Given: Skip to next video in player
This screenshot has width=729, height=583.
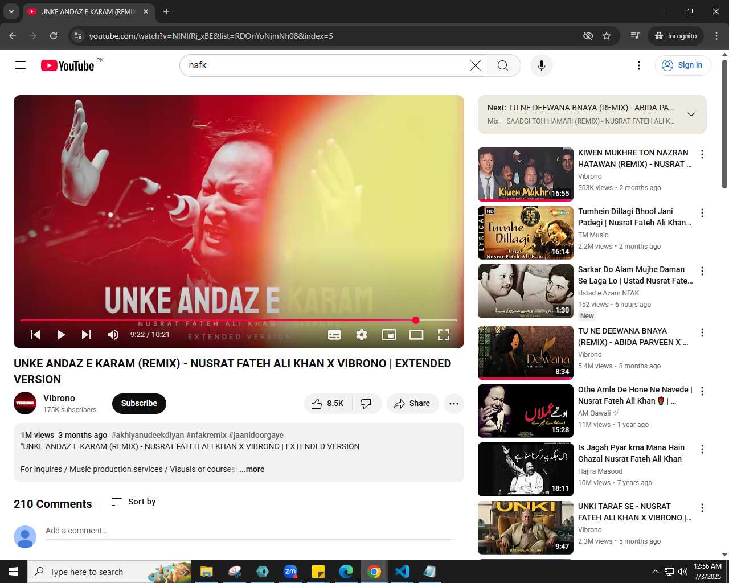Looking at the screenshot, I should [87, 335].
